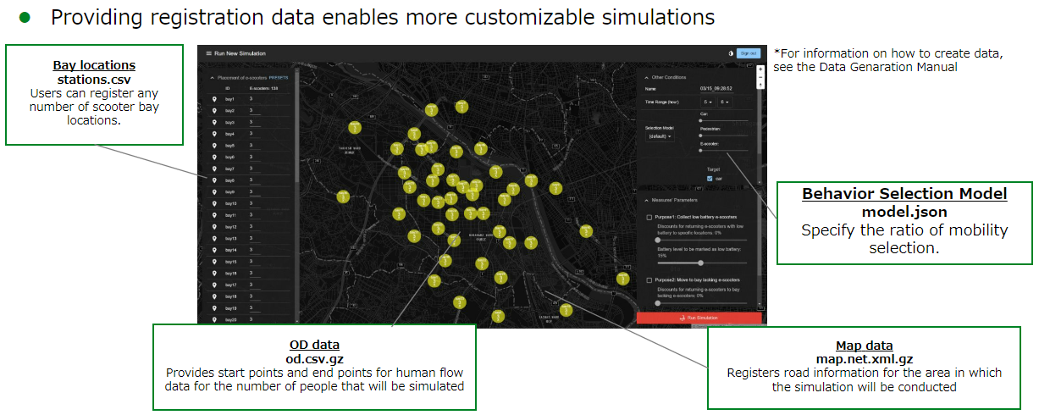The height and width of the screenshot is (415, 1039).
Task: Open the Time Range start hour dropdown
Action: point(709,102)
